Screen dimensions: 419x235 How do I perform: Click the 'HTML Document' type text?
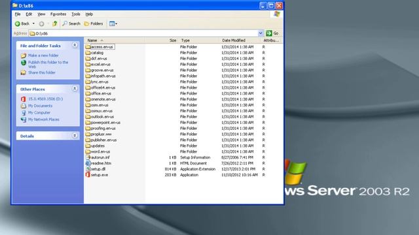coord(194,163)
